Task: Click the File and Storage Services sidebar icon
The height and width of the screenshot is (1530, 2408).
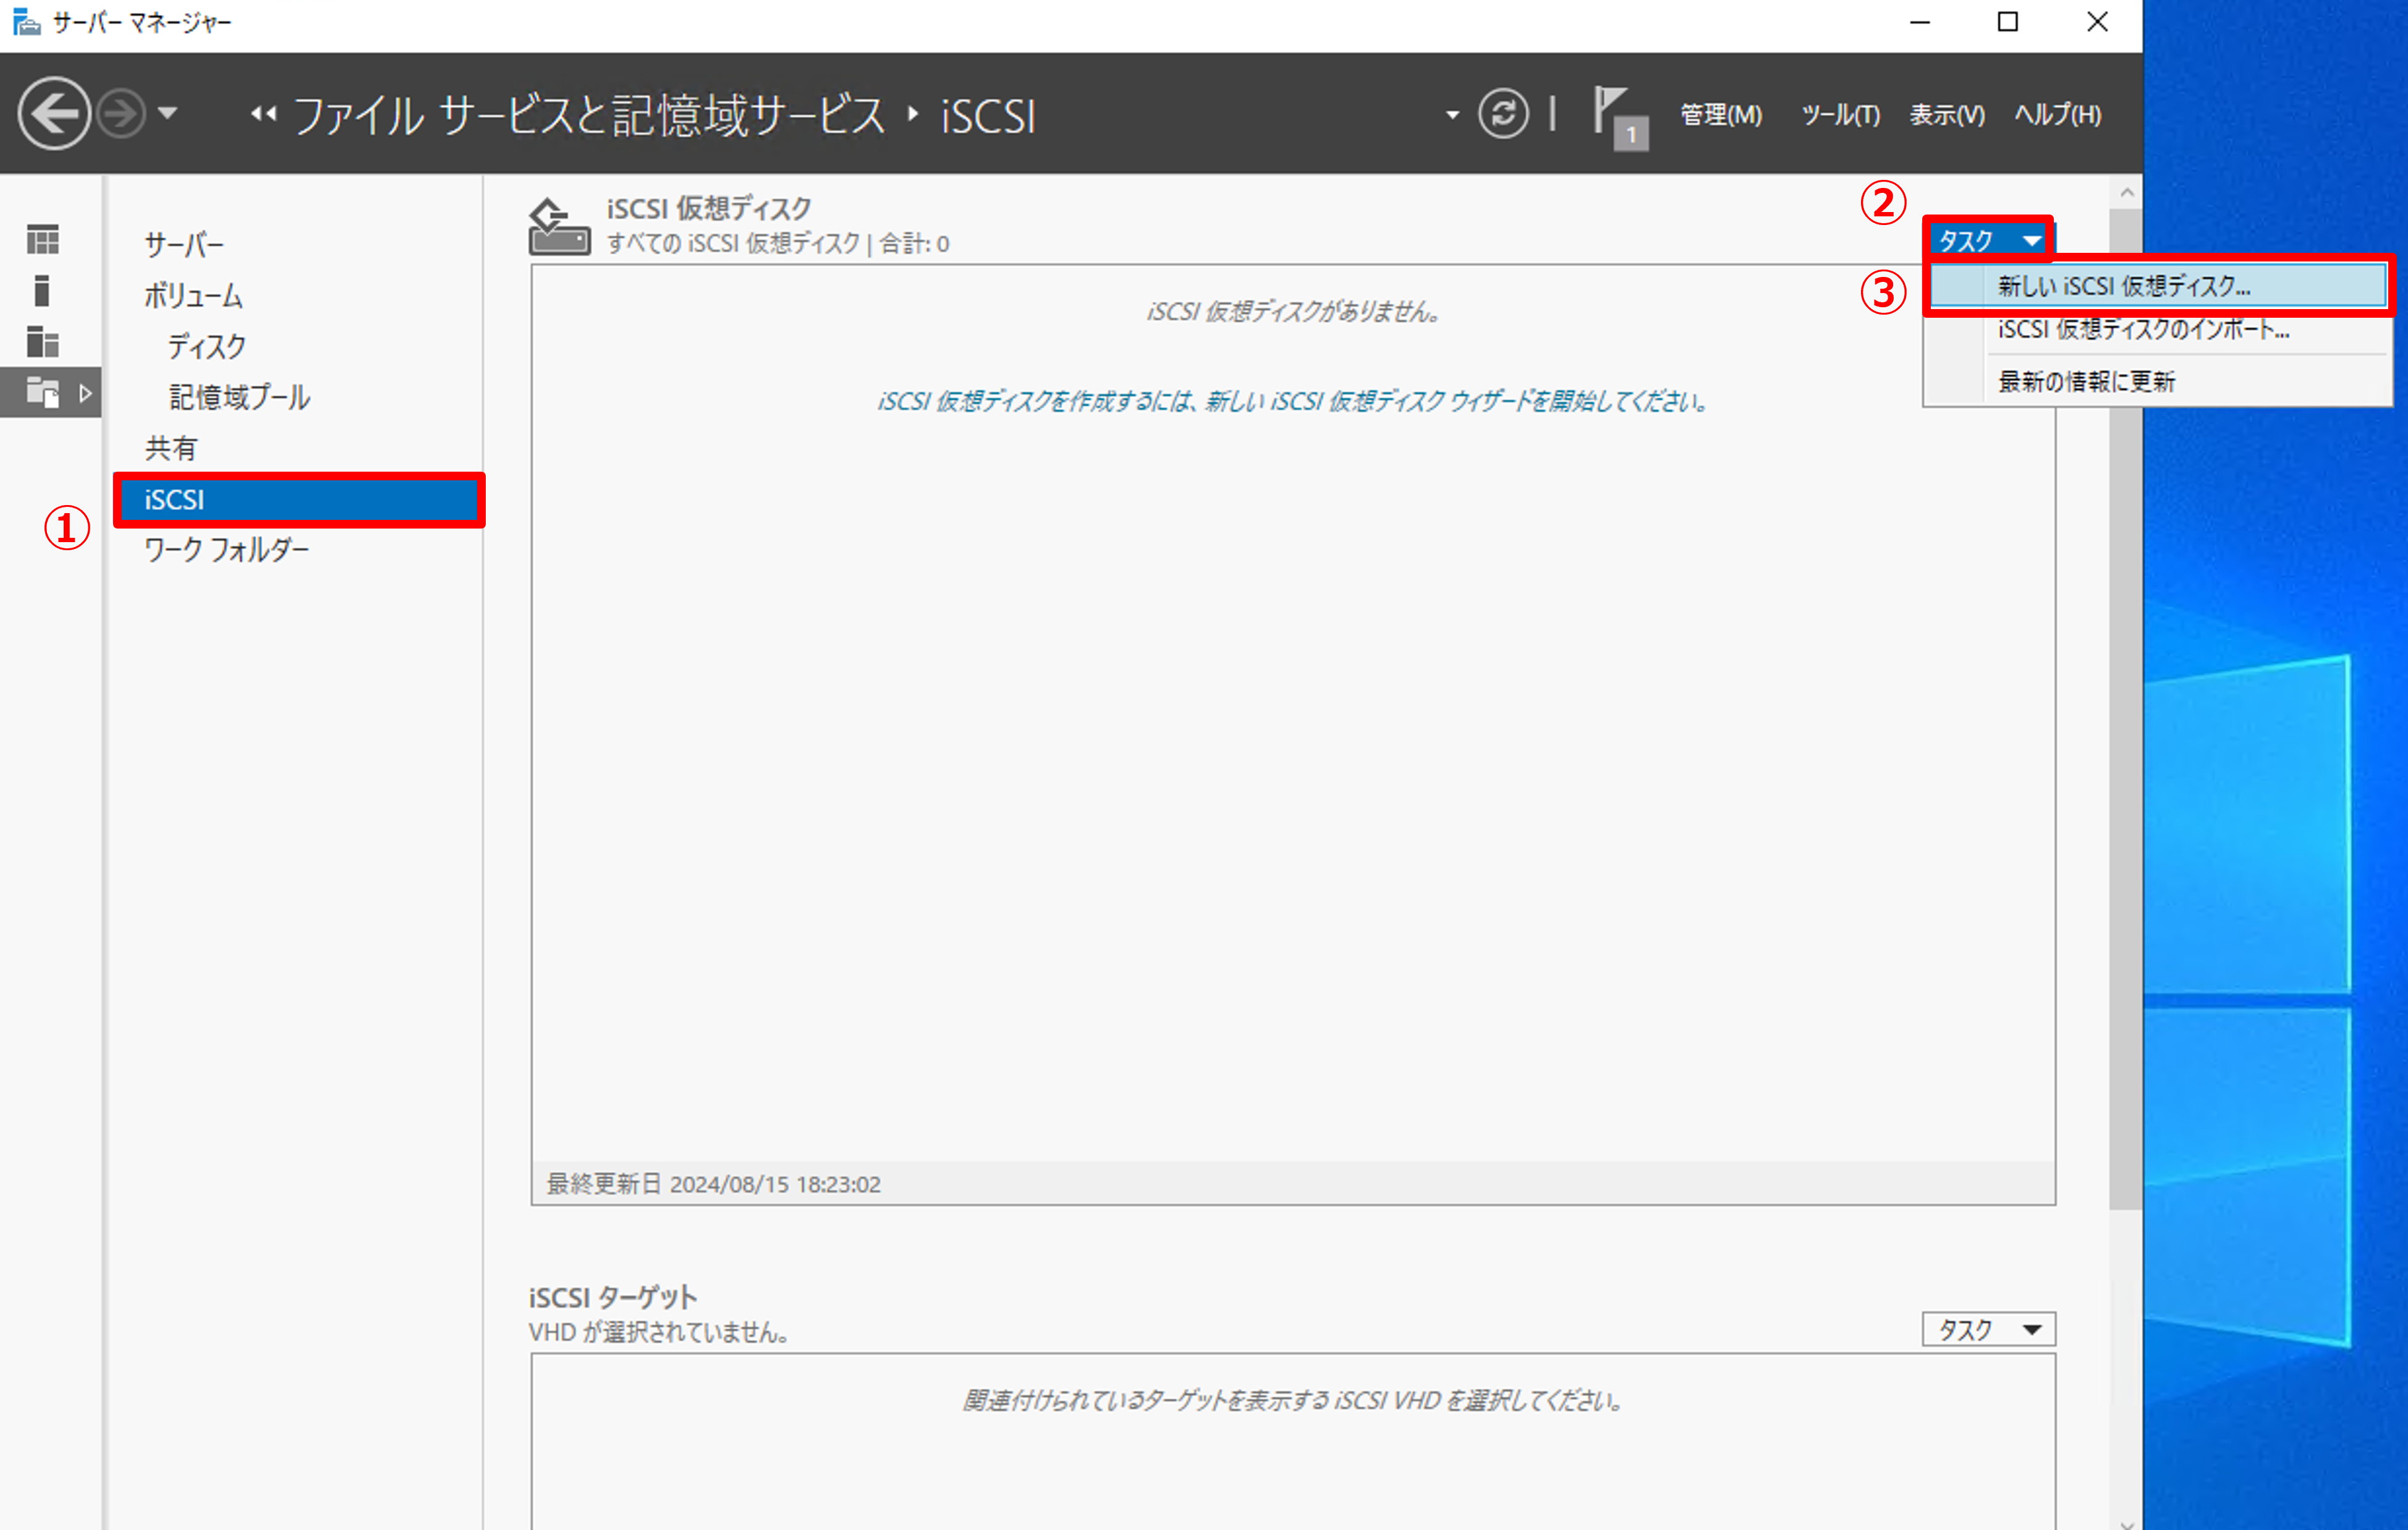Action: [x=42, y=393]
